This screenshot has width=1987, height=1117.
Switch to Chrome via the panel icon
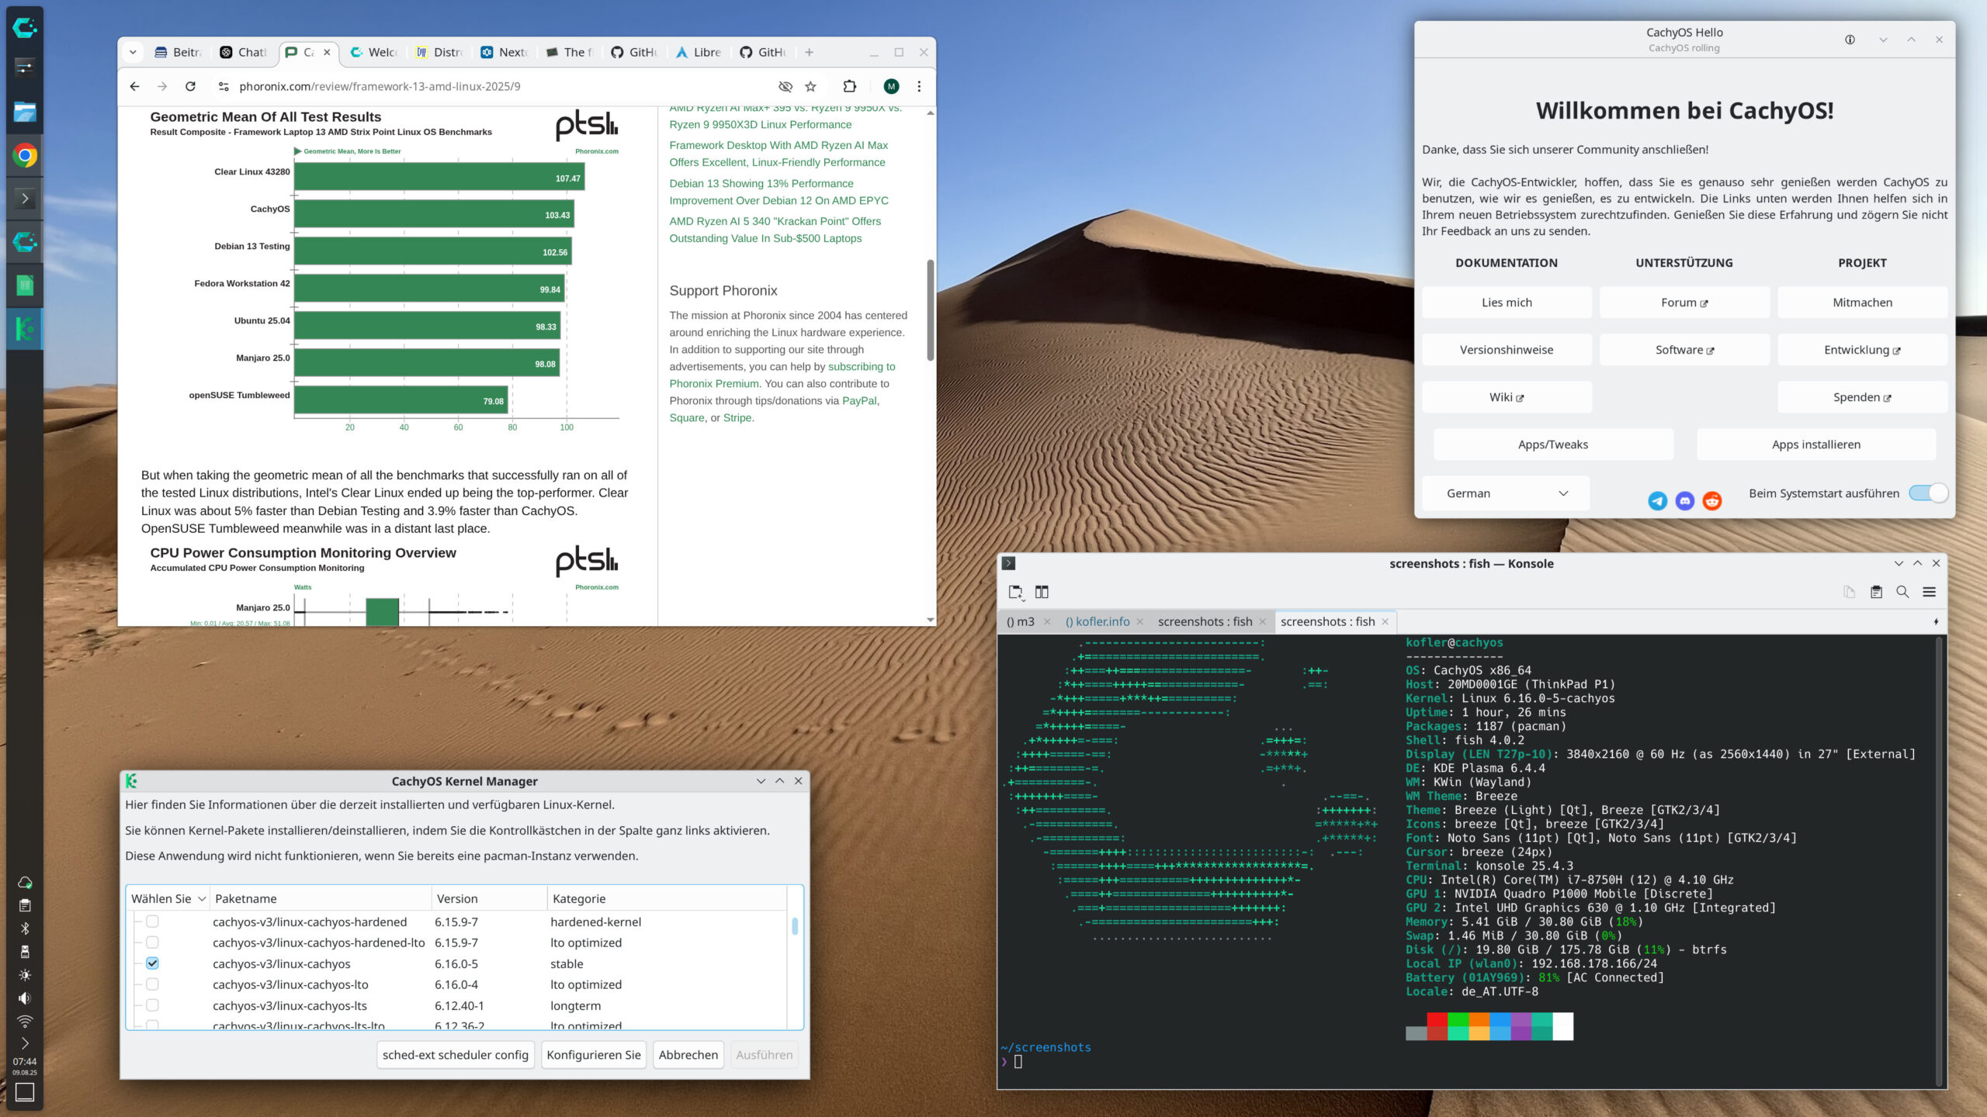coord(25,155)
